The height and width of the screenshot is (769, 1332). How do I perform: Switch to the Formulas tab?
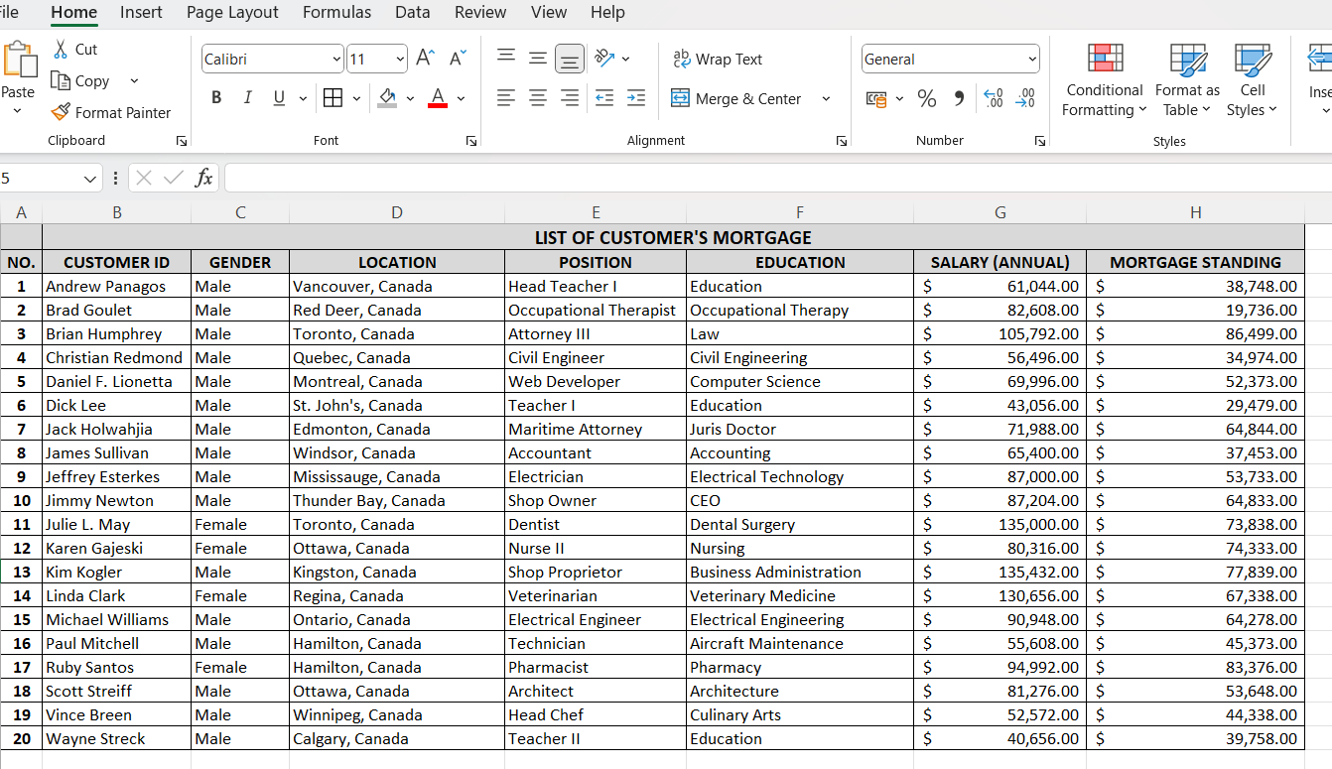point(336,12)
